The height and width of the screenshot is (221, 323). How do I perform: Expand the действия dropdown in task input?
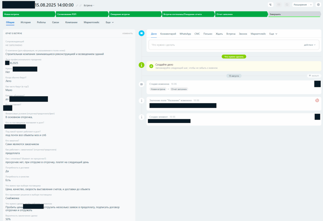tap(309, 45)
